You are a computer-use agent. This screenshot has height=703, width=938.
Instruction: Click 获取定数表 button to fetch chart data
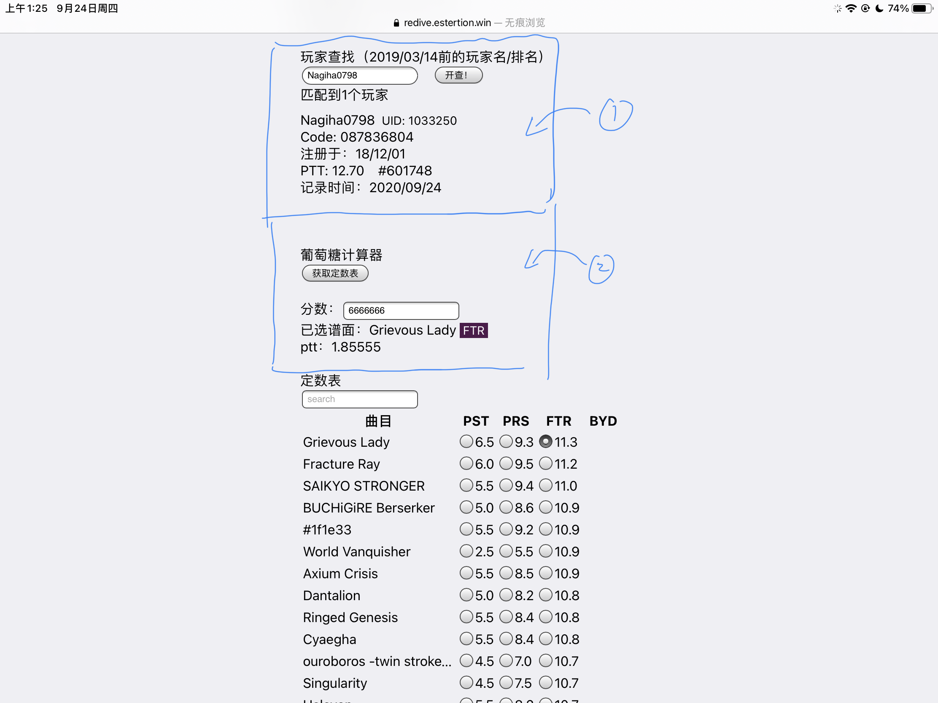(335, 274)
